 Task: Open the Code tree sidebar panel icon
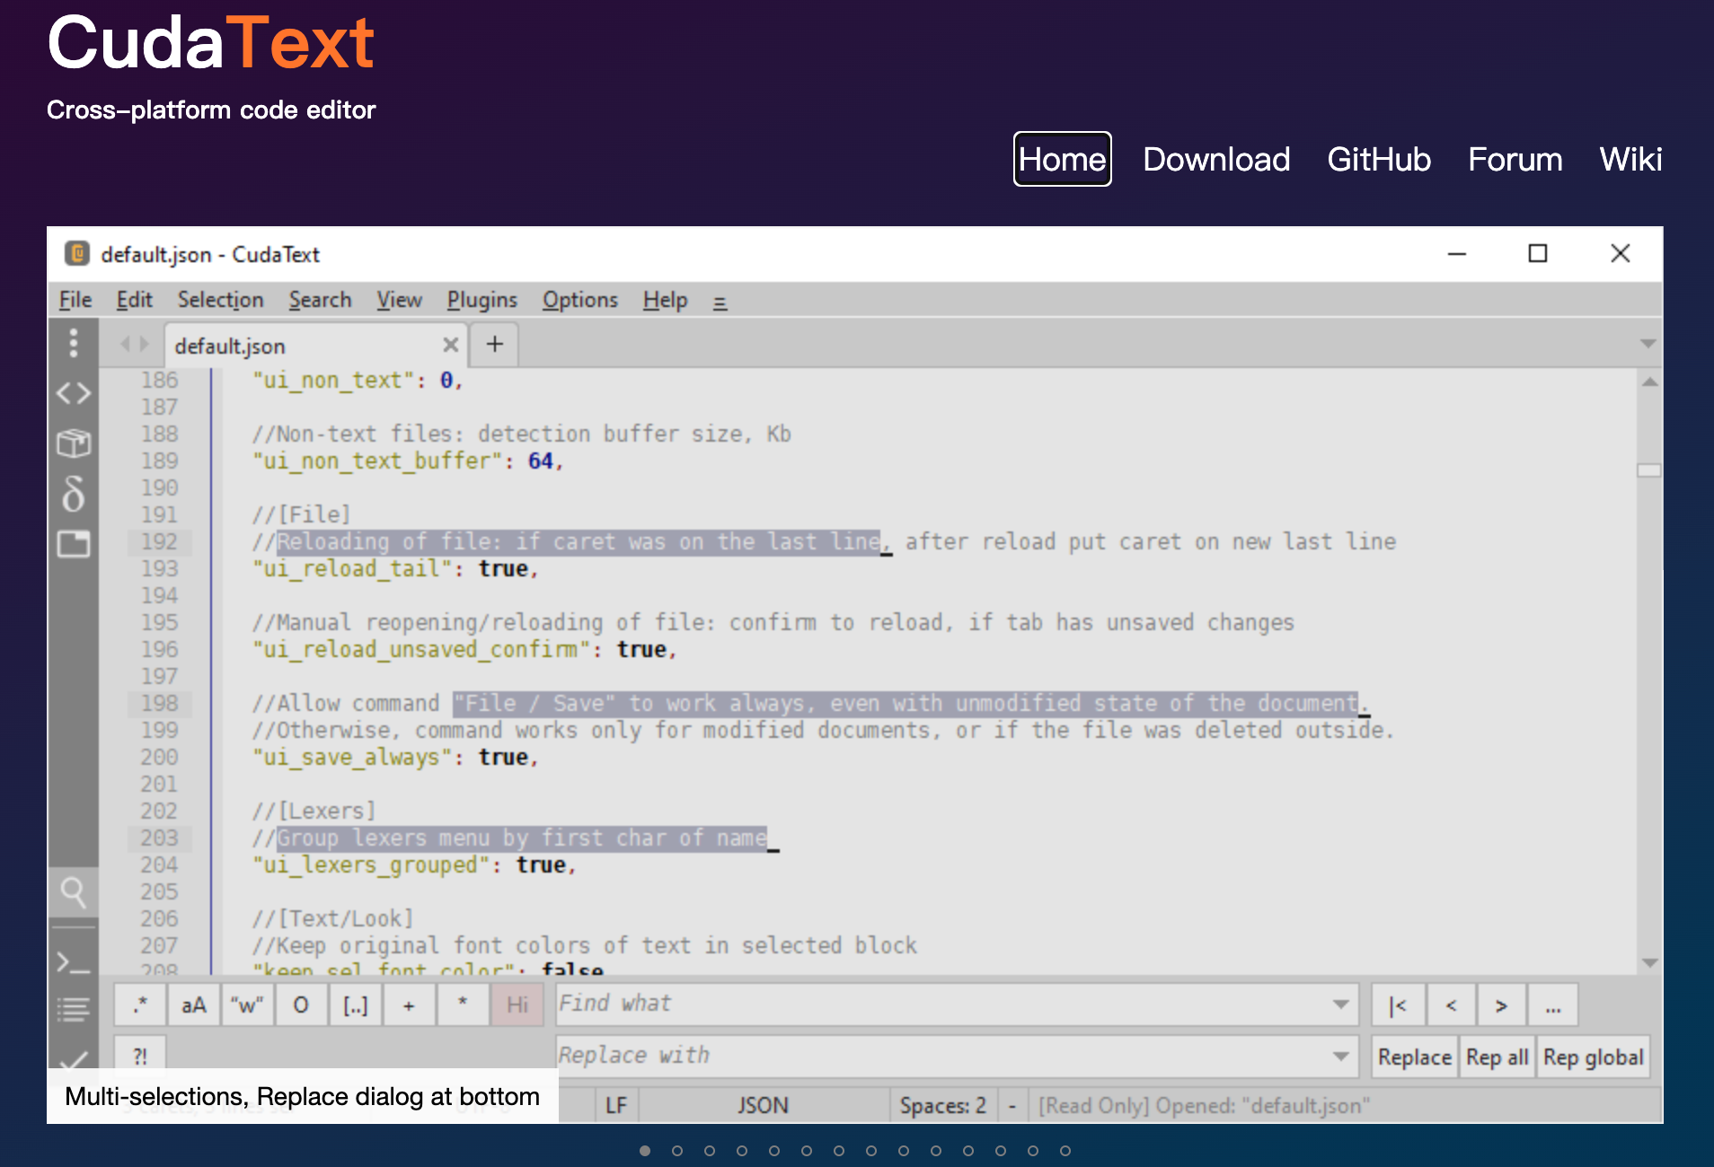(x=74, y=393)
